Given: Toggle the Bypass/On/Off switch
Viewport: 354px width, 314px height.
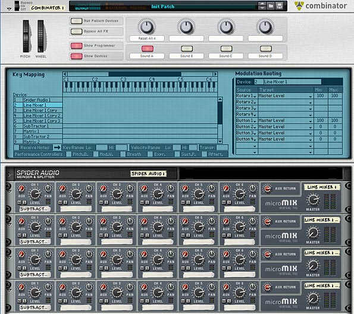Looking at the screenshot, I should [17, 5].
